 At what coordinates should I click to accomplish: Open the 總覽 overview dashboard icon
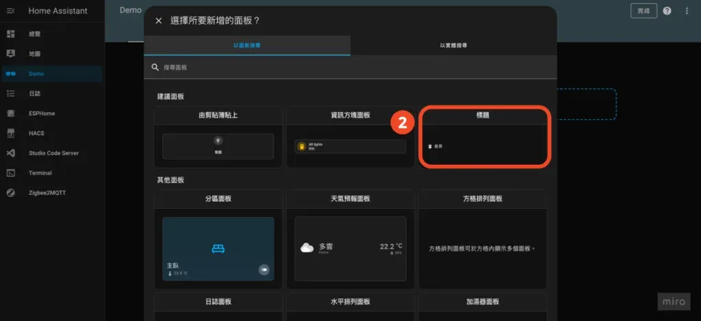click(11, 34)
